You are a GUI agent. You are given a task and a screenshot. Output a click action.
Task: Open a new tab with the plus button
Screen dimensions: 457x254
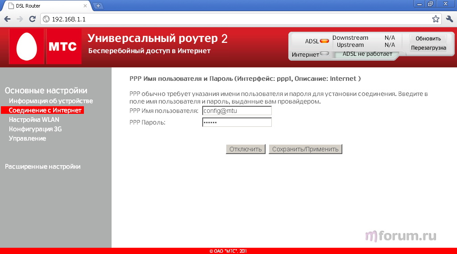coord(98,5)
